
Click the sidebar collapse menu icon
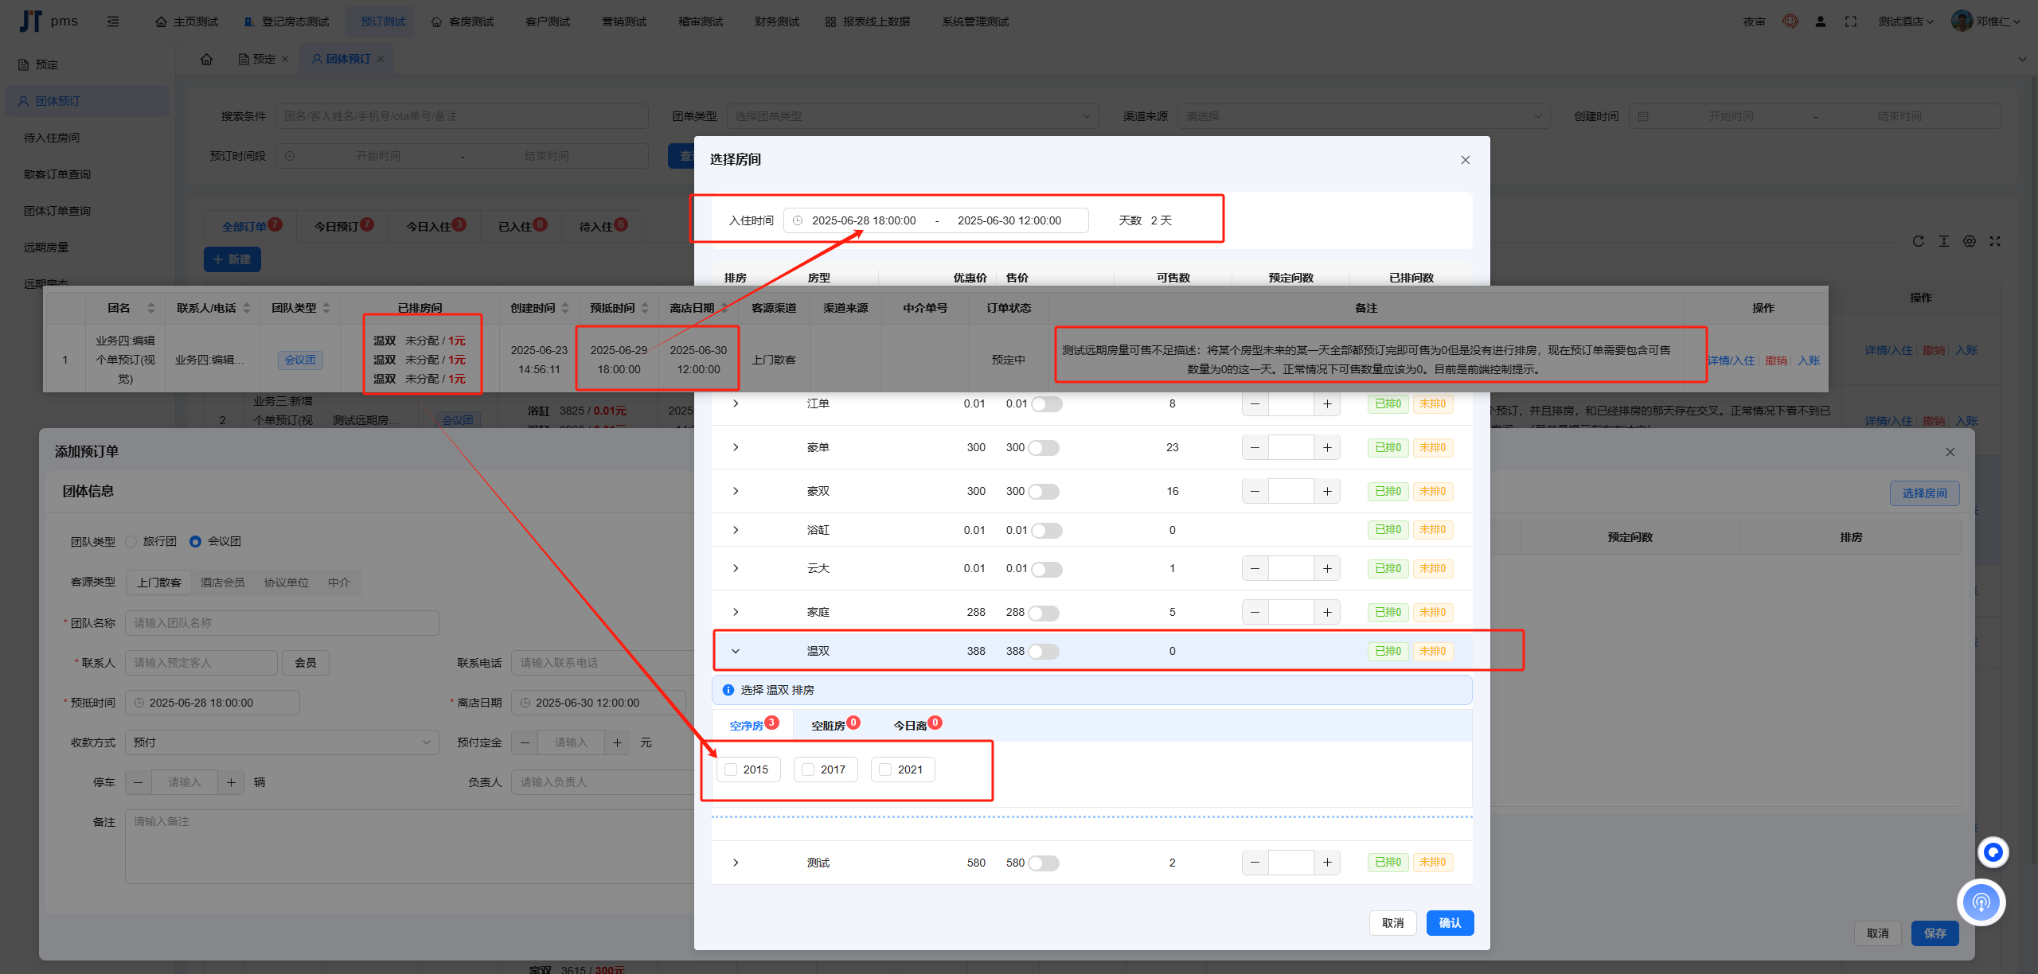click(113, 21)
